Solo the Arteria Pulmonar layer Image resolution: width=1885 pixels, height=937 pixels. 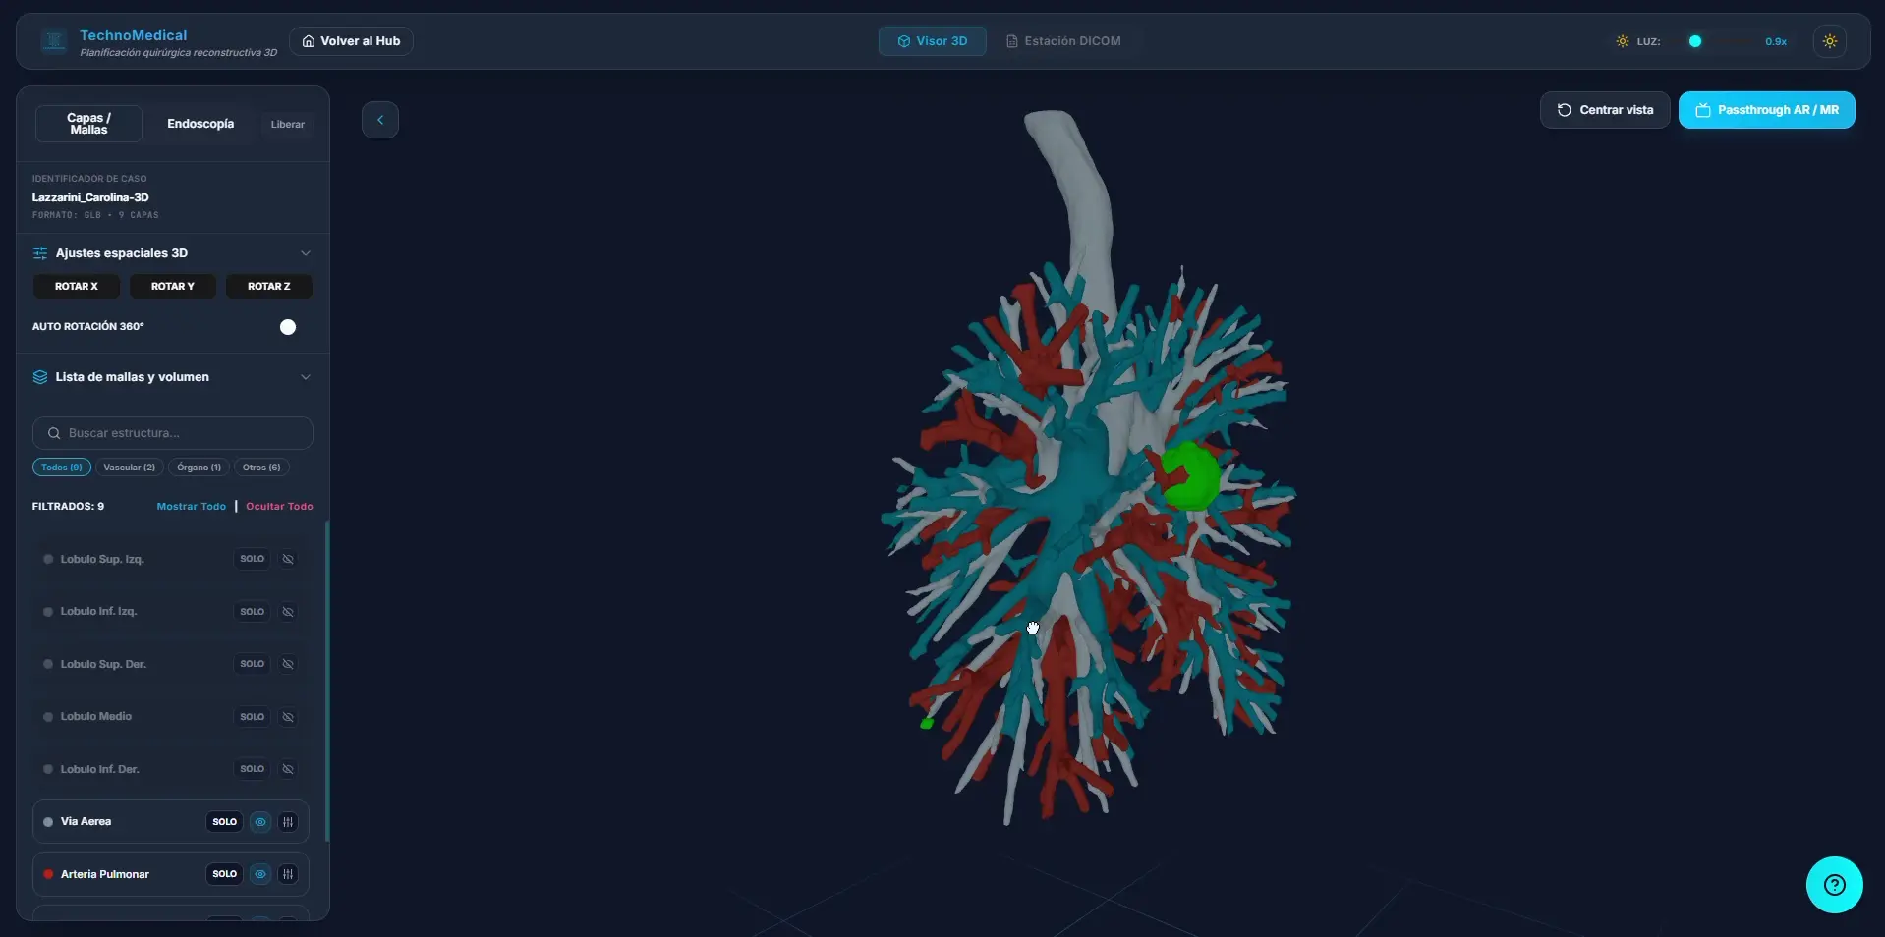225,874
